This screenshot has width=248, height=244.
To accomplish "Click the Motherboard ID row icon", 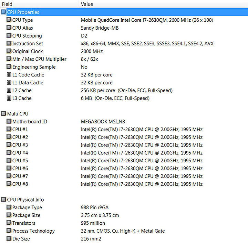I will click(9, 121).
